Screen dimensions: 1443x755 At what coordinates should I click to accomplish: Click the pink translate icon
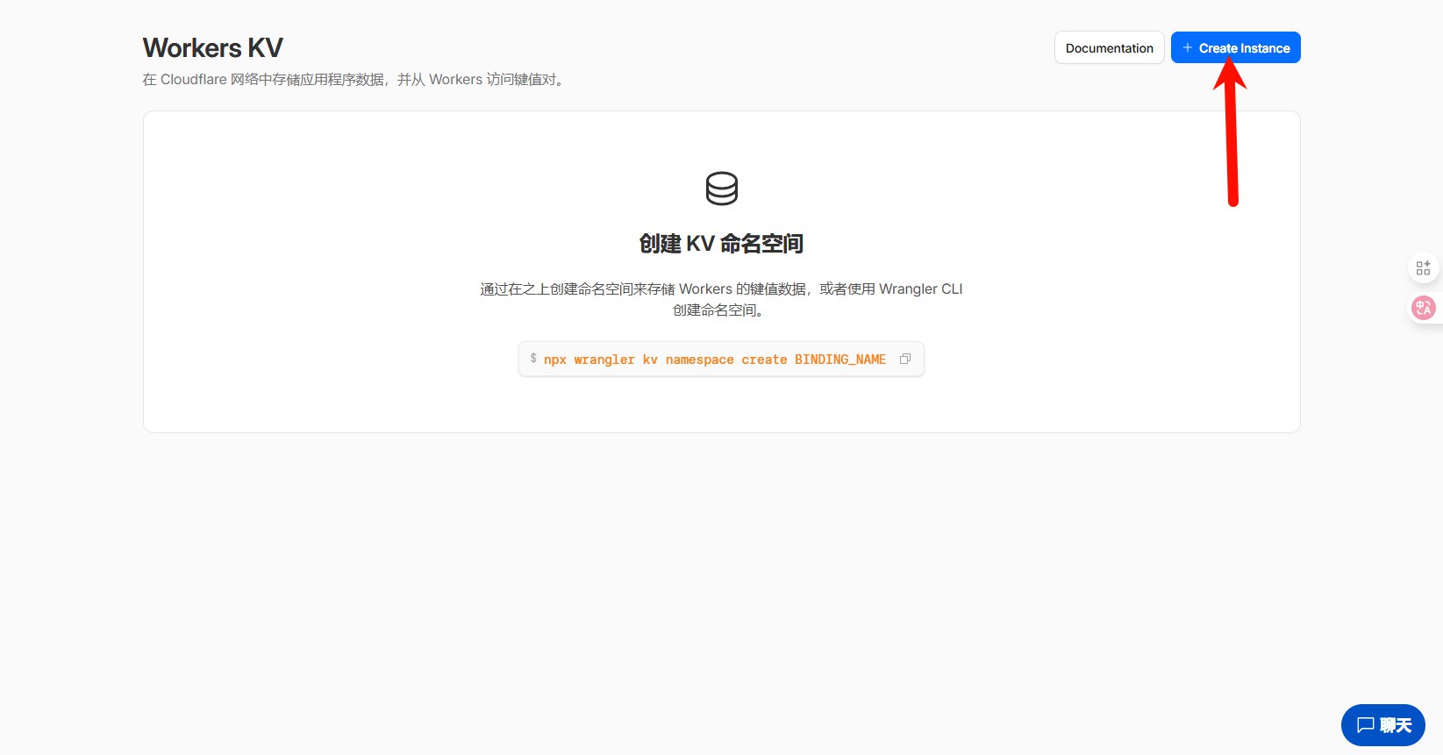(1423, 308)
